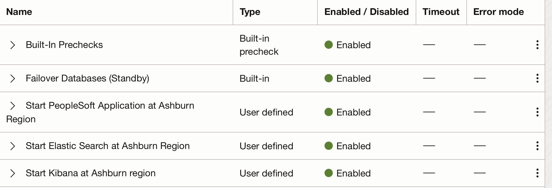Expand the Built-In Prechecks row
Screen dimensions: 552x188
click(13, 45)
